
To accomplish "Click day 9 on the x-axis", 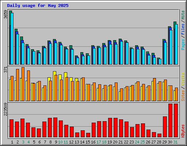I will coord(56,142).
